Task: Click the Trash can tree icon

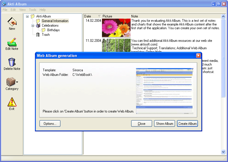Action: click(x=38, y=35)
